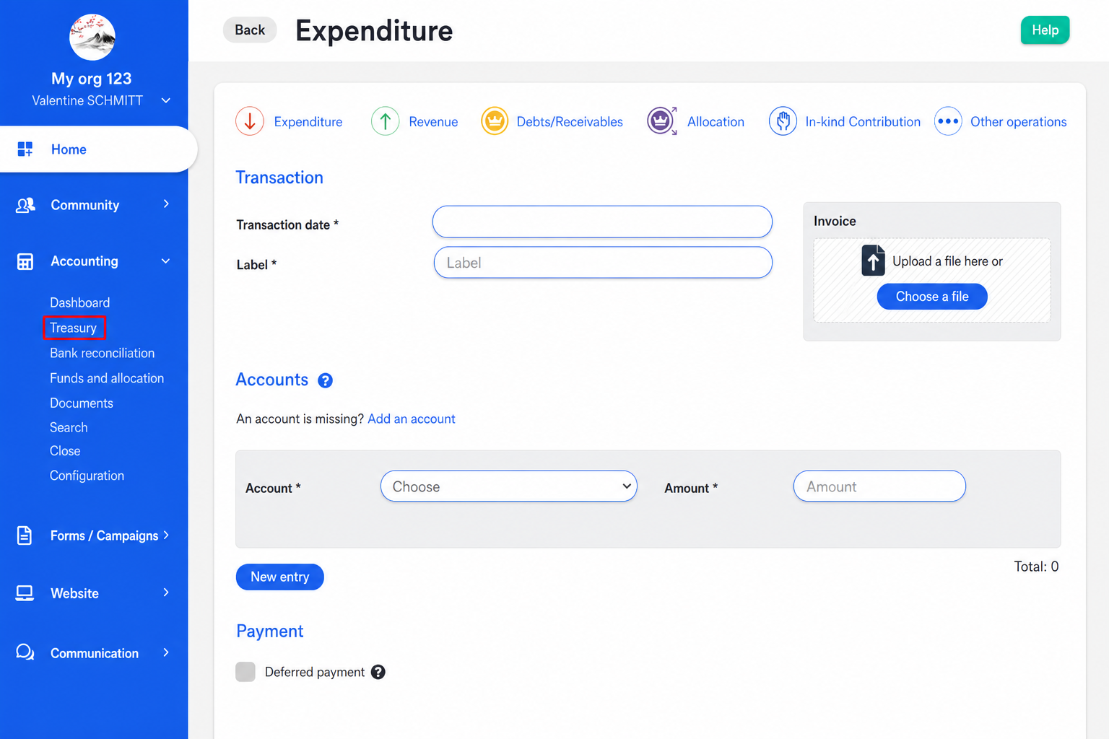Open the Debts/Receivables crown icon

[x=495, y=121]
